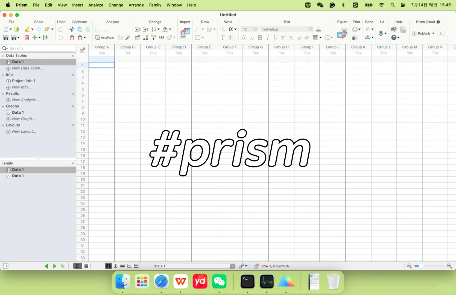
Task: Click the Search field in navigator
Action: point(38,48)
